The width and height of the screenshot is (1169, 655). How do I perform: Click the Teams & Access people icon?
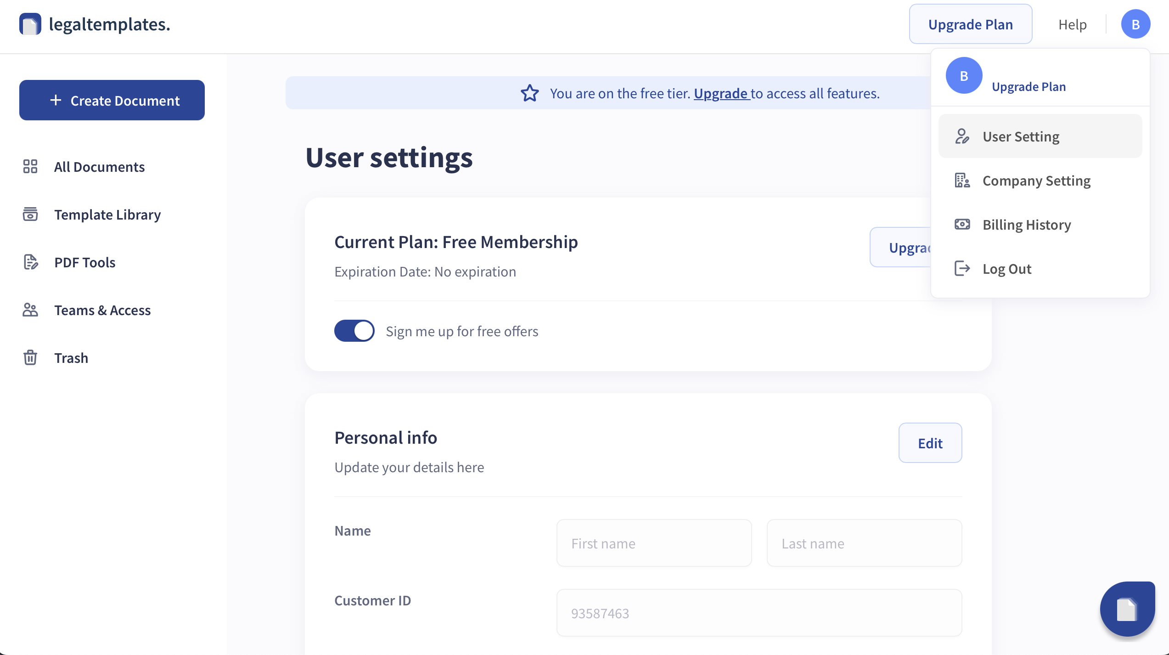pyautogui.click(x=30, y=310)
